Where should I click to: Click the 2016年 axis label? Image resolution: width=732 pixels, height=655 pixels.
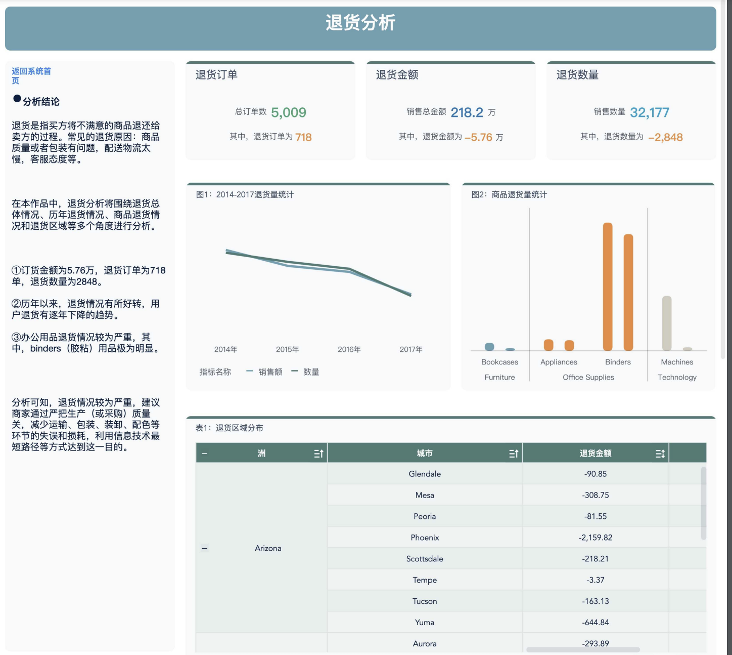coord(349,349)
